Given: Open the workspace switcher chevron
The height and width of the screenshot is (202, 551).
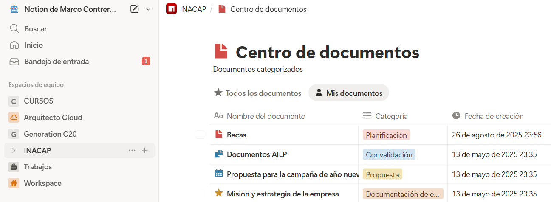Looking at the screenshot, I should (148, 9).
